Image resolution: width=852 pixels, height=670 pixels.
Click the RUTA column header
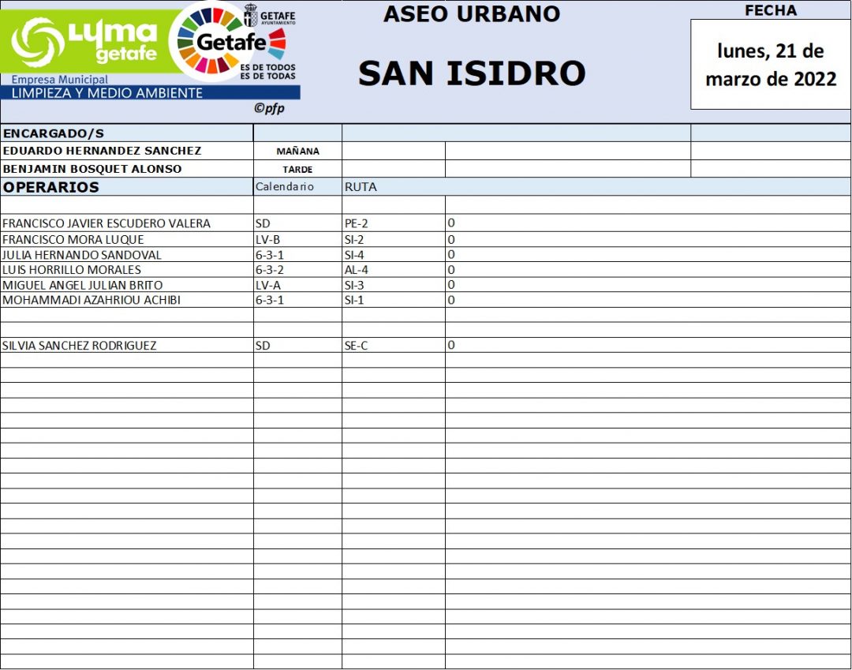coord(361,187)
